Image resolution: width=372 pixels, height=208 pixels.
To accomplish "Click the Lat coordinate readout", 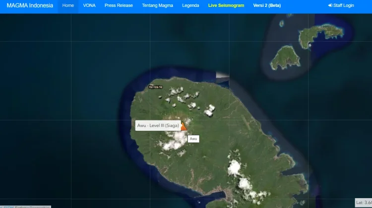I will point(364,203).
